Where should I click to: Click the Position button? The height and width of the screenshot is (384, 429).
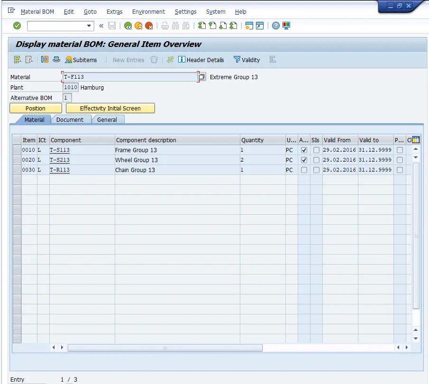pyautogui.click(x=36, y=108)
